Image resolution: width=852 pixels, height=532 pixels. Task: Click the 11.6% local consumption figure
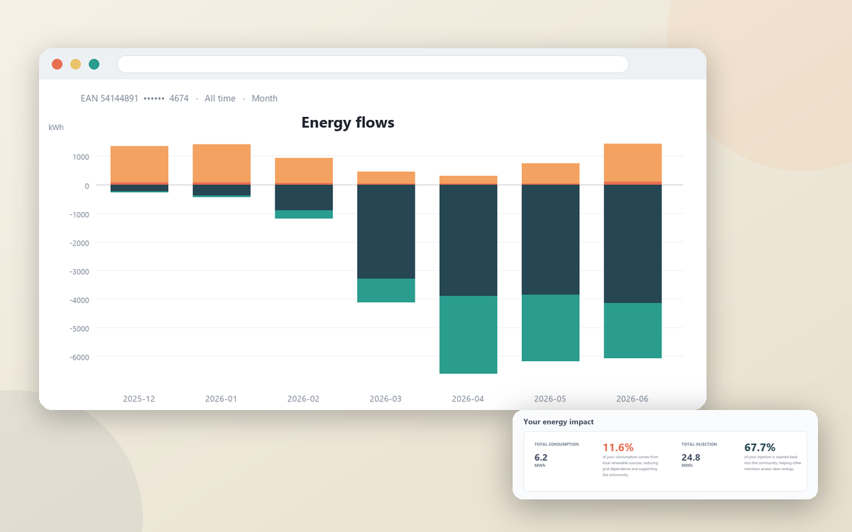pos(618,448)
